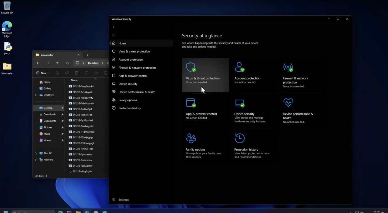Select Account protection in the sidebar
This screenshot has height=213, width=388.
[131, 59]
